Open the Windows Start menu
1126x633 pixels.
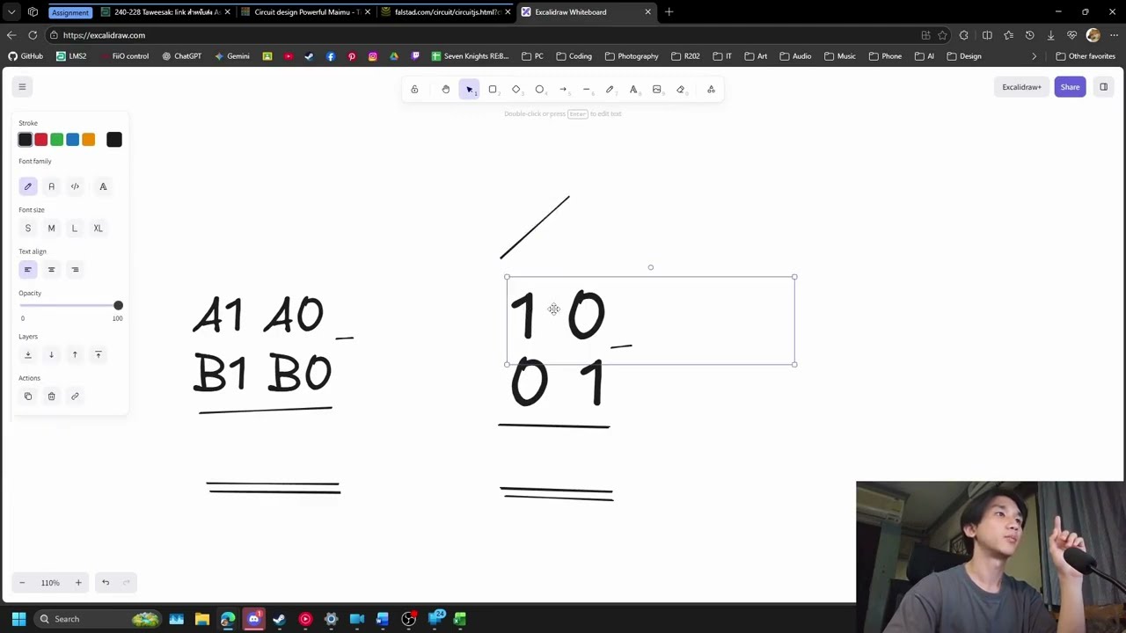pos(18,619)
